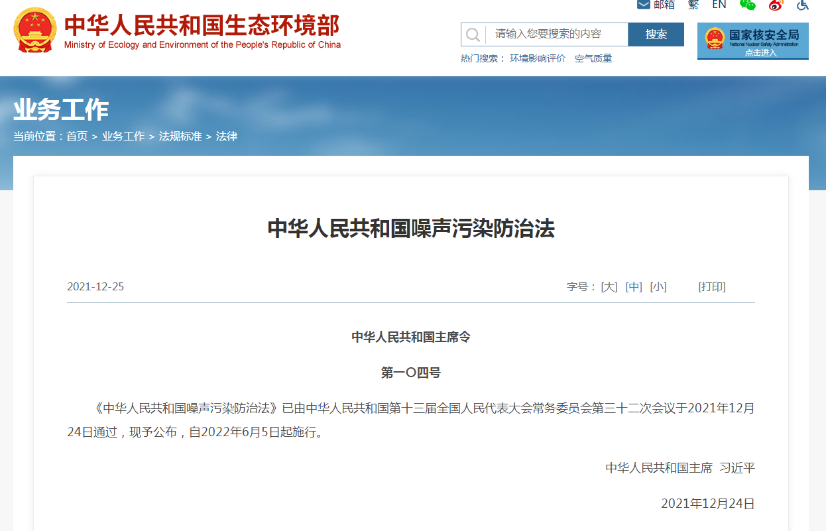The image size is (826, 531).
Task: Click the [打印] print link
Action: click(x=712, y=287)
